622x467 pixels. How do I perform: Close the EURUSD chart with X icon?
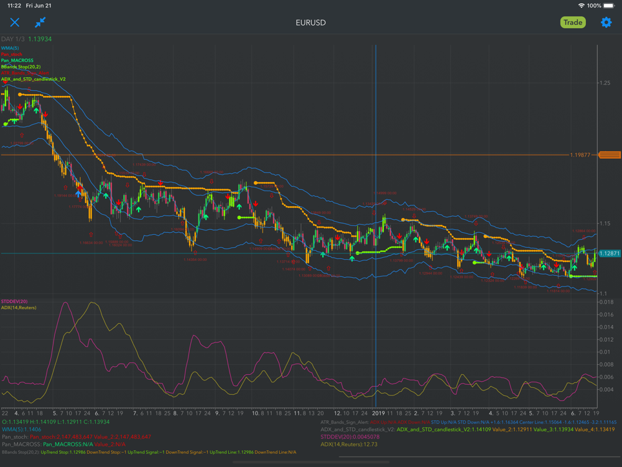click(15, 22)
